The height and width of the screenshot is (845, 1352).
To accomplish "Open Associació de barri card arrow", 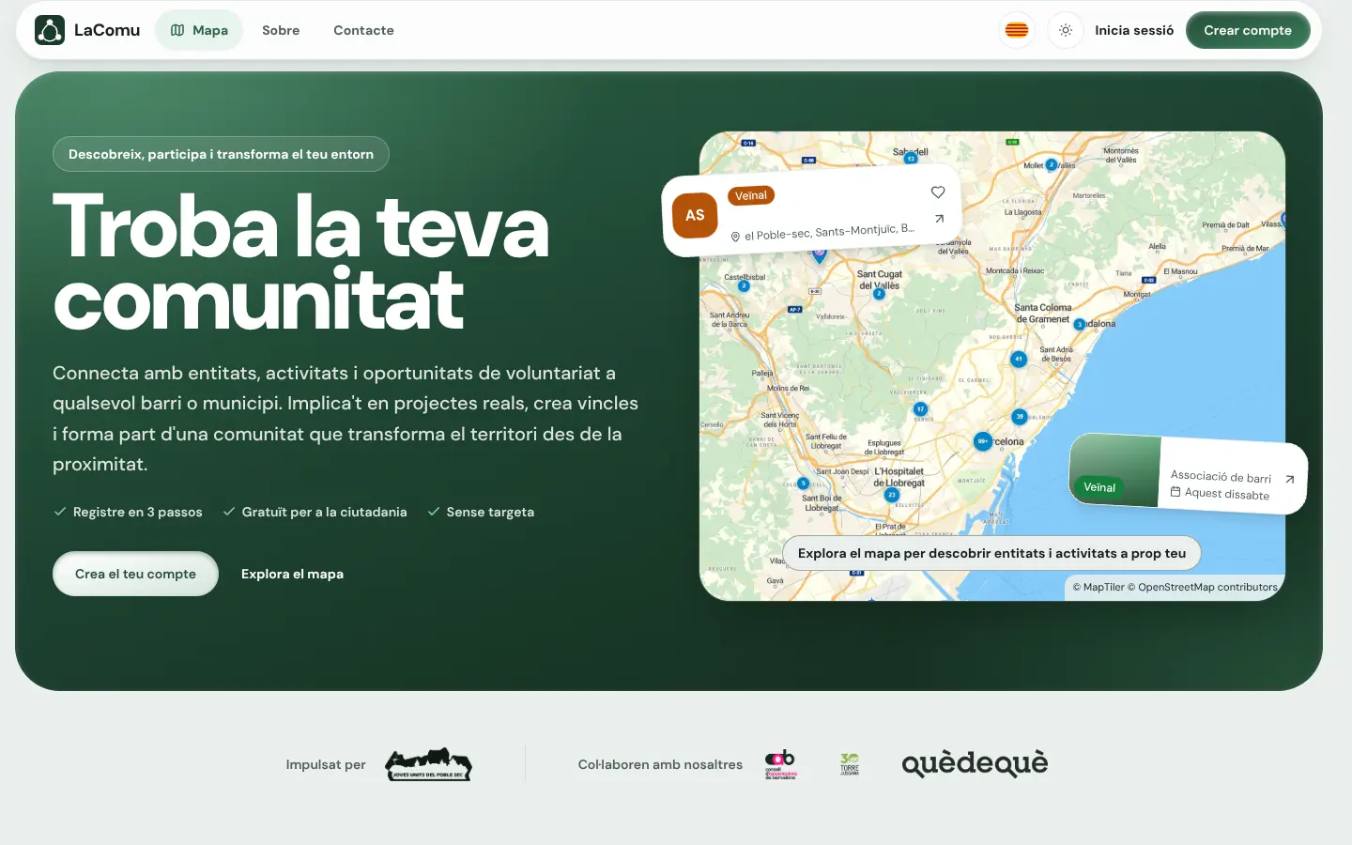I will pyautogui.click(x=1289, y=479).
